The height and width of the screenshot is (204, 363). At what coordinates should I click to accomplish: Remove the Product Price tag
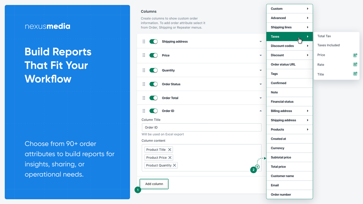click(170, 158)
